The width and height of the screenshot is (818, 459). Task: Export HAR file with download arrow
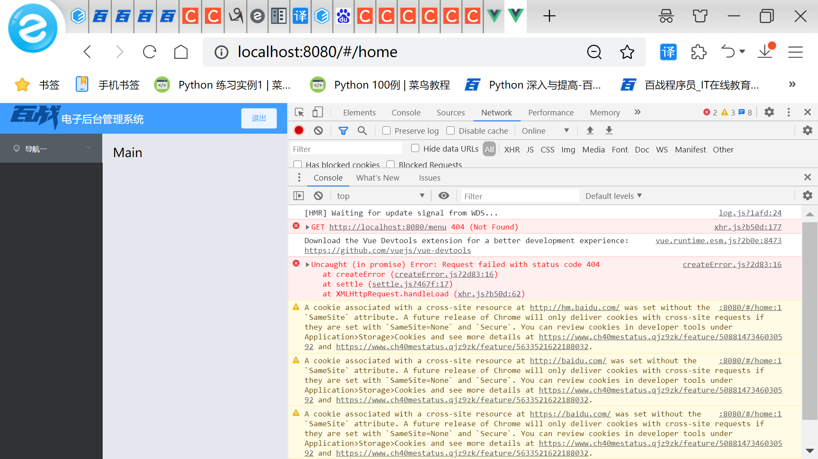(609, 130)
